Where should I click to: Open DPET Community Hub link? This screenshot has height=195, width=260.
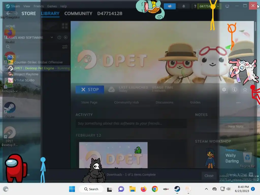pyautogui.click(x=126, y=103)
